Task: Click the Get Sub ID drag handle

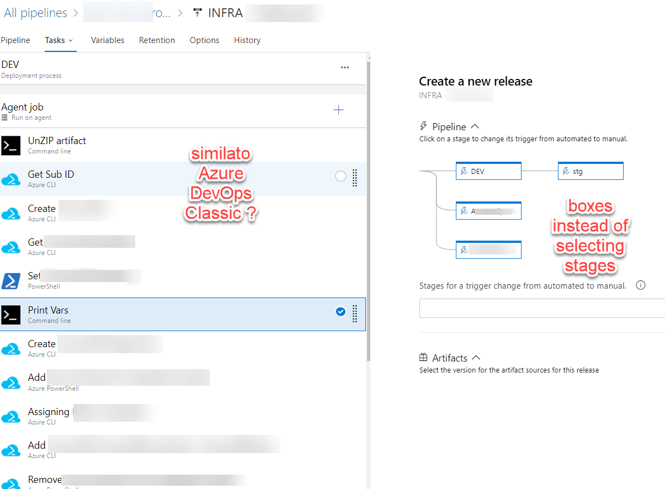Action: pyautogui.click(x=355, y=178)
